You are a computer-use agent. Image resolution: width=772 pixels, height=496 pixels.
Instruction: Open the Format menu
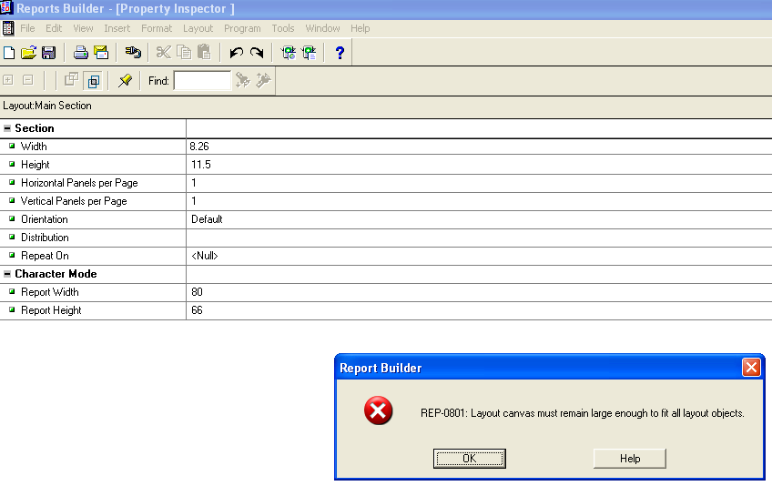tap(157, 28)
